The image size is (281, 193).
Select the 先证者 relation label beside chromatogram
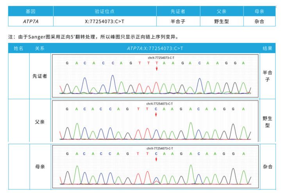[x=40, y=76]
